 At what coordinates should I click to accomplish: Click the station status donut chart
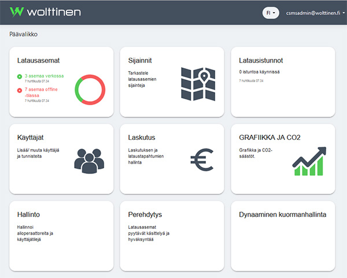point(90,90)
